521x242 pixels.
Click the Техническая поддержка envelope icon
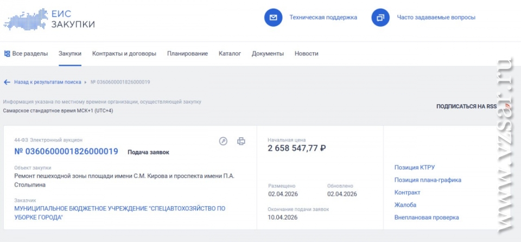tap(274, 17)
